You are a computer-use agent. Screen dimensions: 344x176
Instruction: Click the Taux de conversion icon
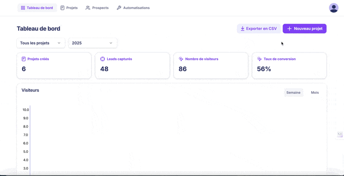tap(259, 59)
